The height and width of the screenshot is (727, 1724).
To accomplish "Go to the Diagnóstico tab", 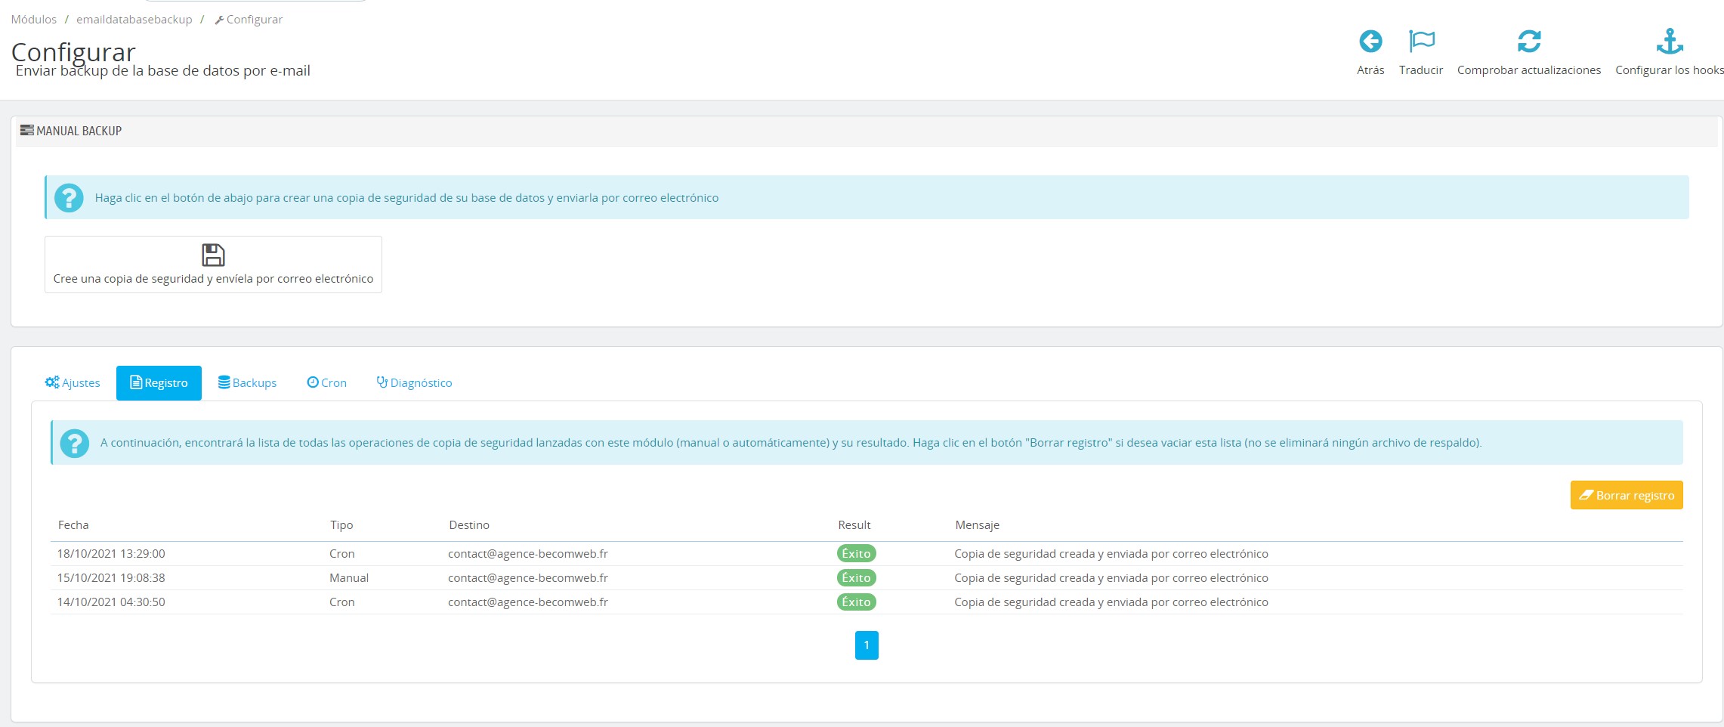I will point(414,383).
